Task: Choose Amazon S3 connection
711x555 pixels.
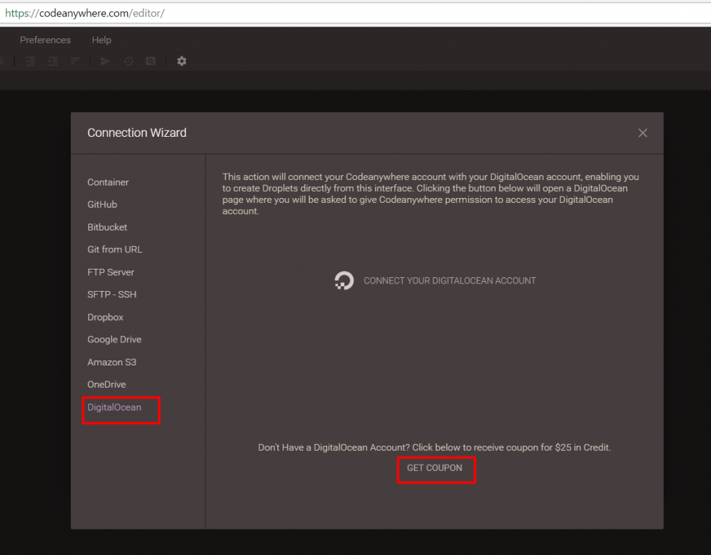Action: (x=112, y=362)
